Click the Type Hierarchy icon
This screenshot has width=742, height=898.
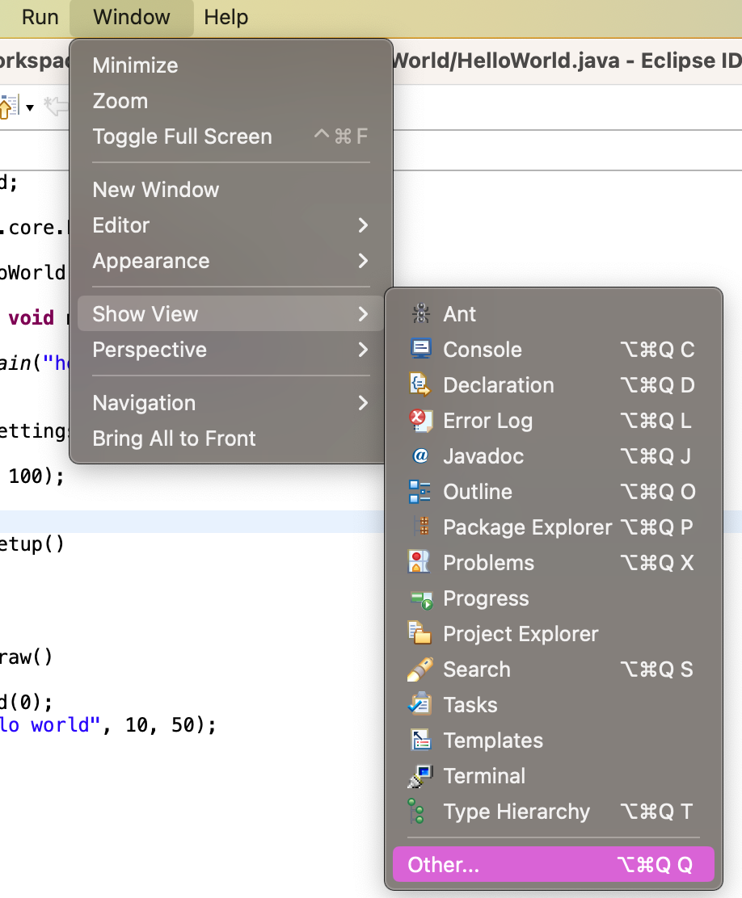point(418,812)
